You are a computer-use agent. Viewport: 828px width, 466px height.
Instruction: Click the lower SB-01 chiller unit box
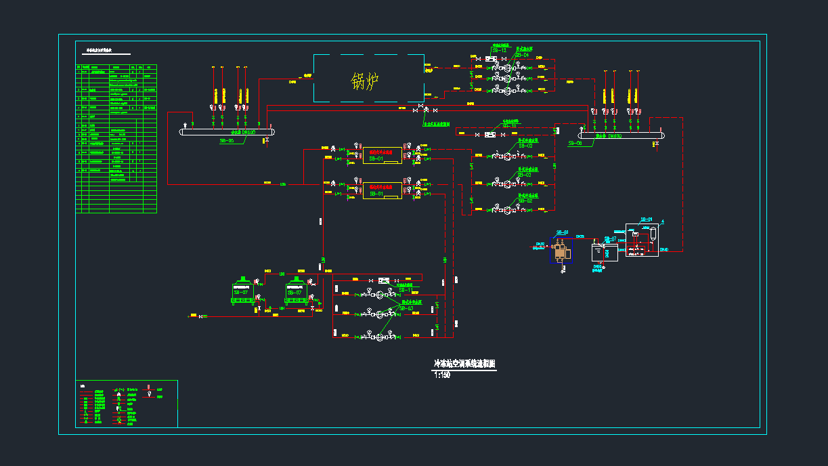382,191
